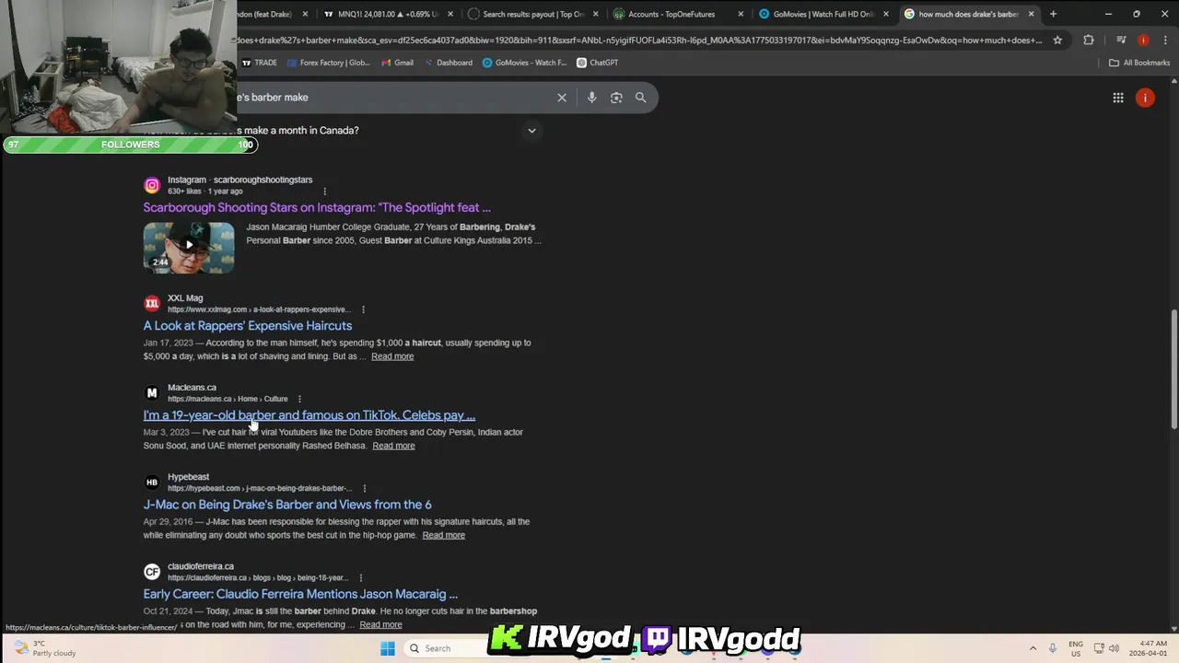Open the TRADE bookmark
Viewport: 1179px width, 663px height.
pos(259,63)
